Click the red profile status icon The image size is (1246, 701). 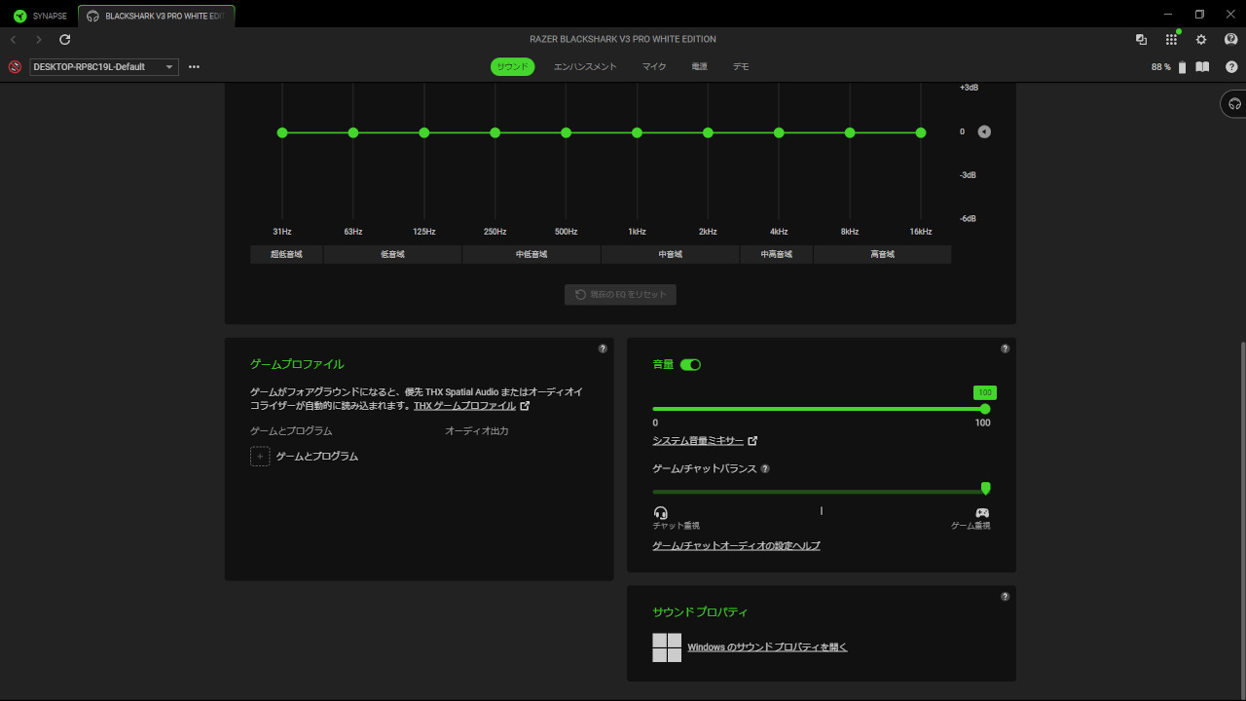pos(15,67)
